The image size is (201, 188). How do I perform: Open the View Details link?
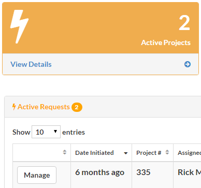[x=31, y=64]
